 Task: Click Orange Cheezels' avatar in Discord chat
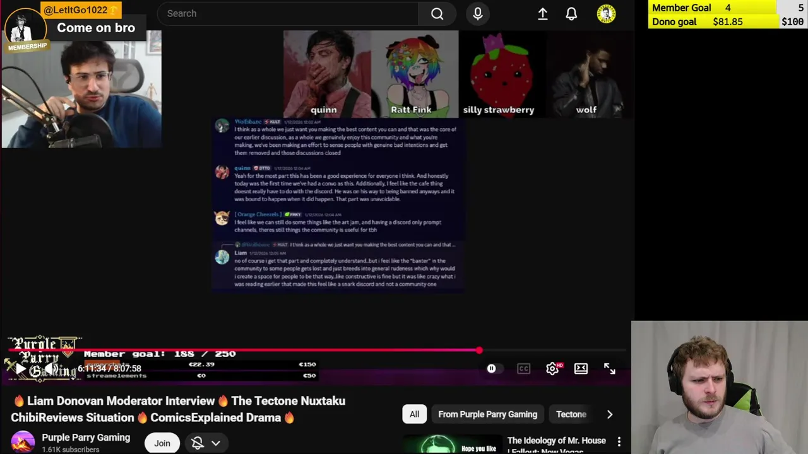click(222, 218)
